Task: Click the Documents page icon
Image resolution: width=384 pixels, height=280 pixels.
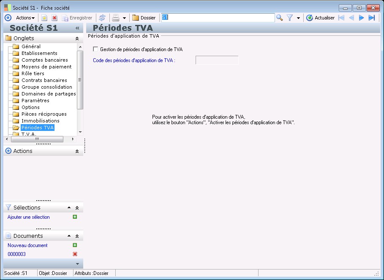Action: (x=8, y=236)
